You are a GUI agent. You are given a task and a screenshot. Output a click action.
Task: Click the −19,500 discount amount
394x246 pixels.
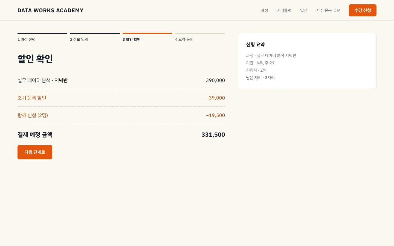215,115
